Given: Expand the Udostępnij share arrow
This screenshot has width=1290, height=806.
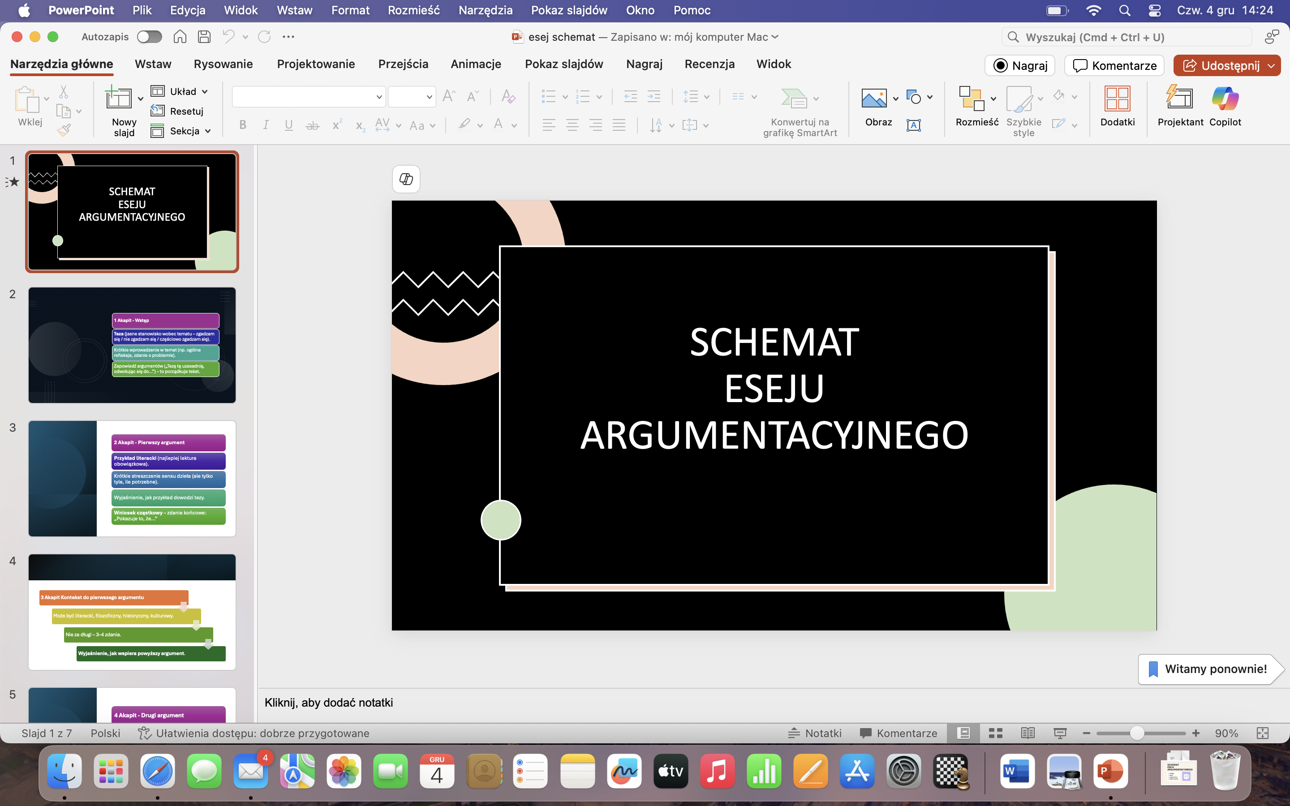Looking at the screenshot, I should click(x=1271, y=65).
